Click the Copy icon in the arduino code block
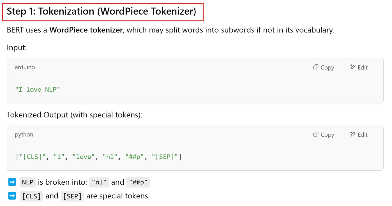This screenshot has height=206, width=392. coord(316,67)
